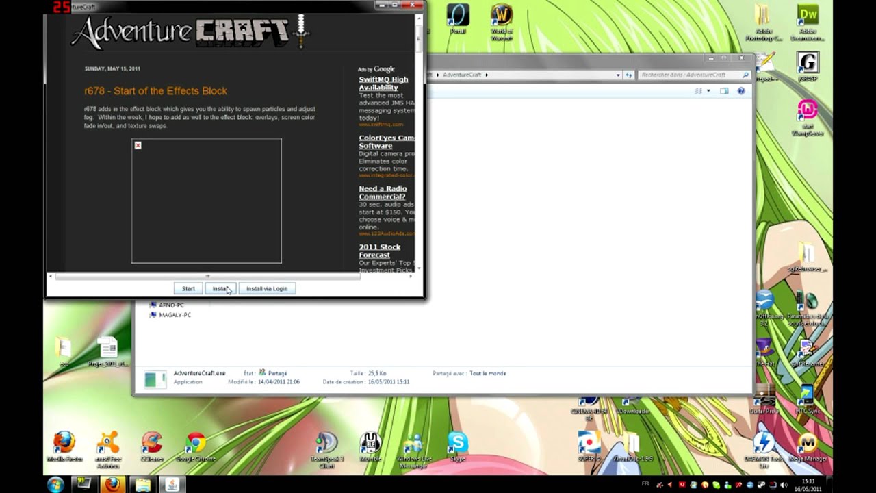This screenshot has width=876, height=493.
Task: Open the DAEMON Tools Lite desktop shortcut
Action: (x=764, y=450)
